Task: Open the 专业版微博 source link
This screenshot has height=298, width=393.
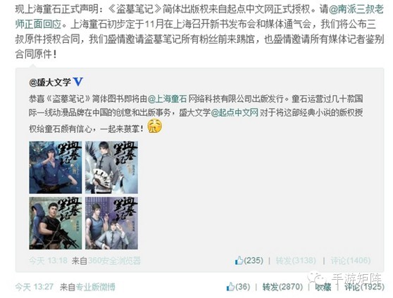Action: tap(95, 287)
